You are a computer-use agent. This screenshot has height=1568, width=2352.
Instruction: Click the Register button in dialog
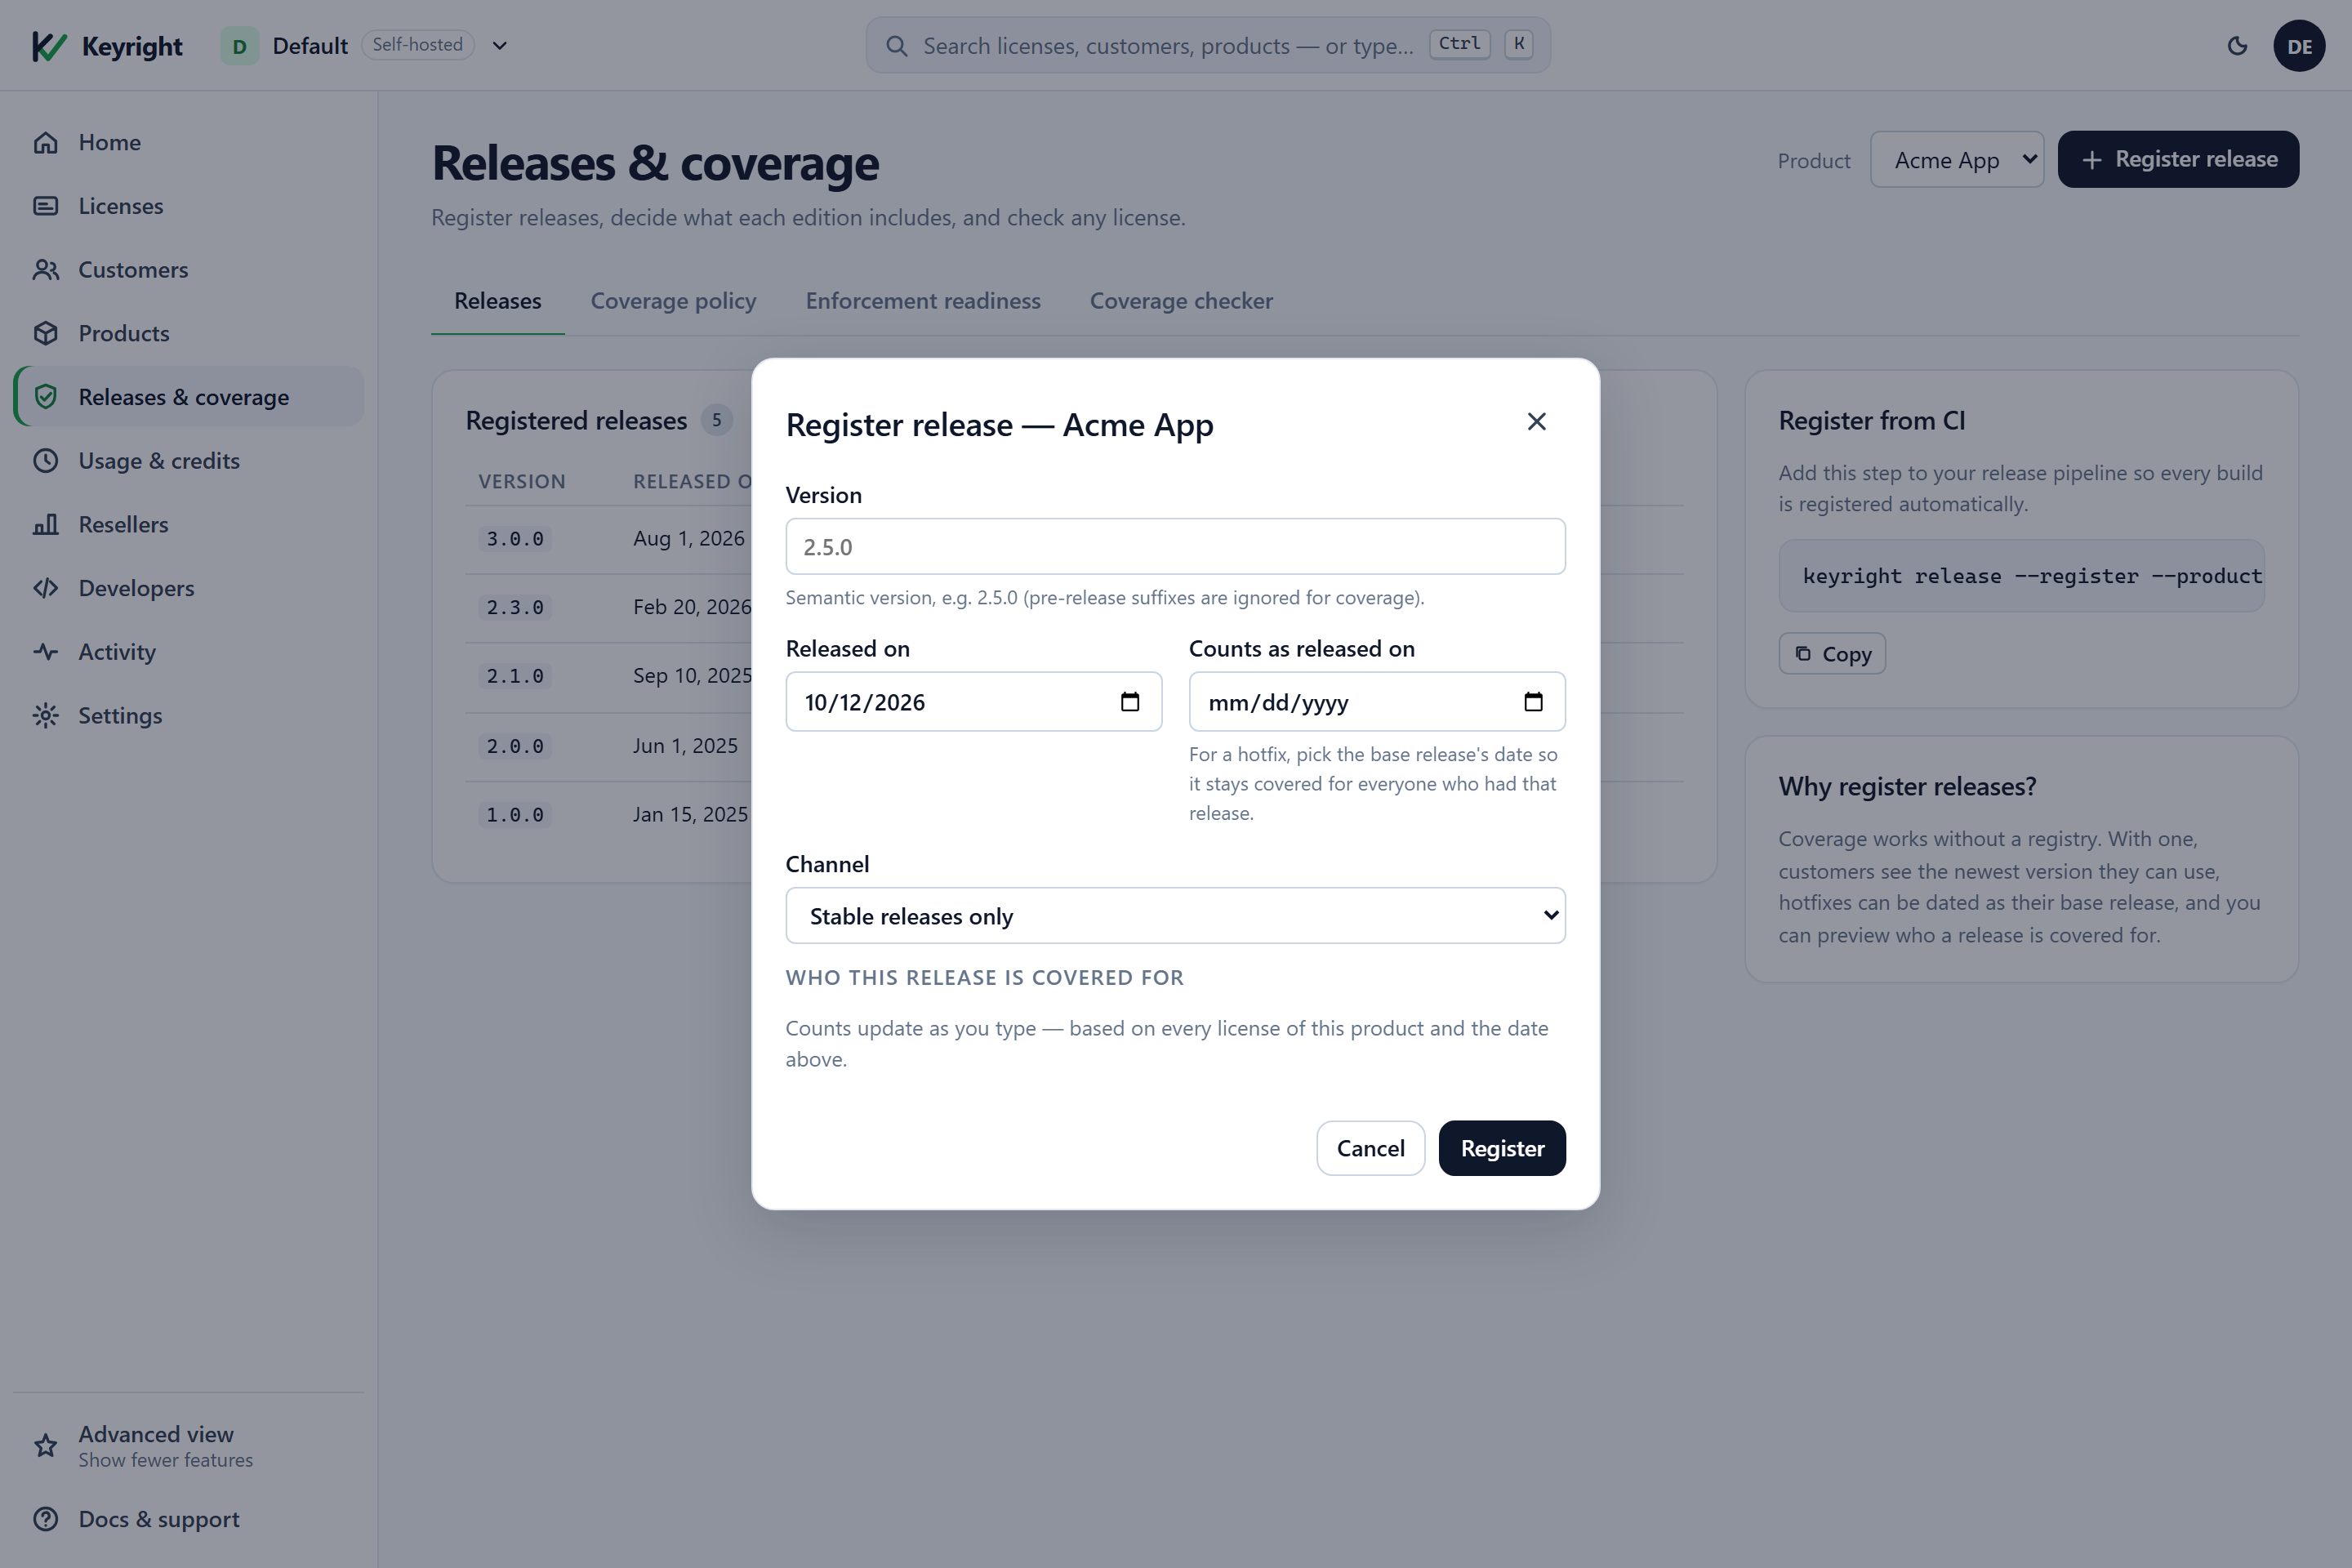click(x=1502, y=1148)
